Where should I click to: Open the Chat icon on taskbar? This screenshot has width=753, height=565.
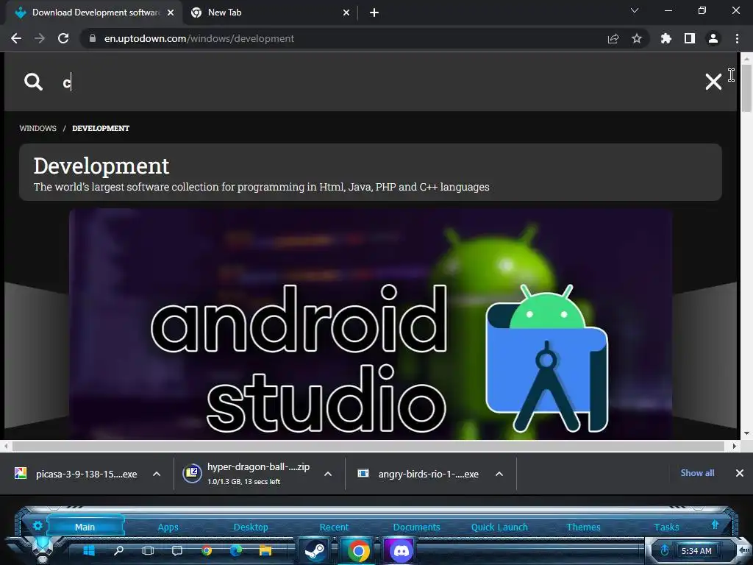point(177,550)
